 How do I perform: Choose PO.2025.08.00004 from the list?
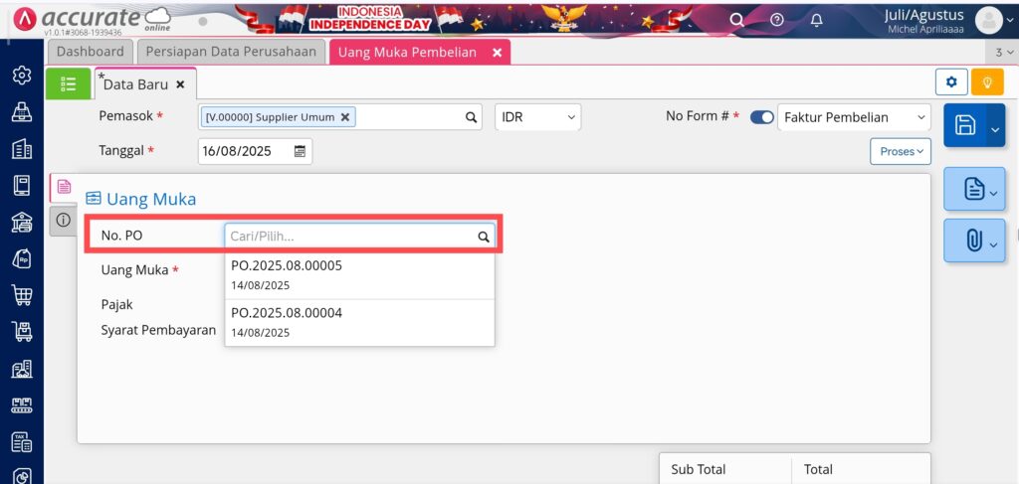[359, 322]
